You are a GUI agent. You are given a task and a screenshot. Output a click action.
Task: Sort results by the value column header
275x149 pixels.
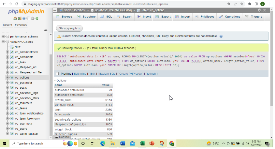coord(106,85)
